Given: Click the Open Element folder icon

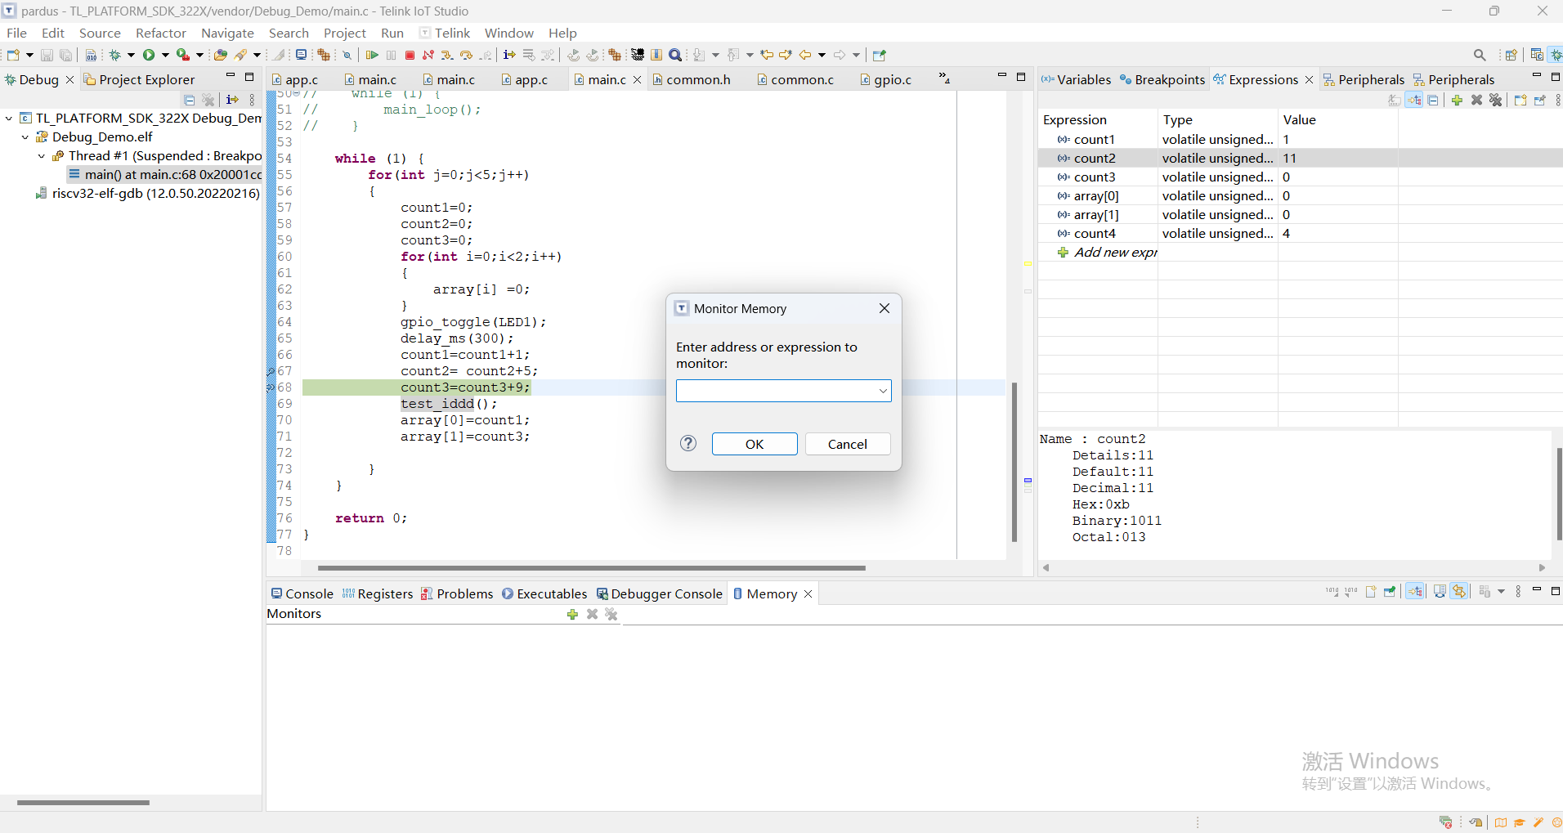Looking at the screenshot, I should (220, 55).
